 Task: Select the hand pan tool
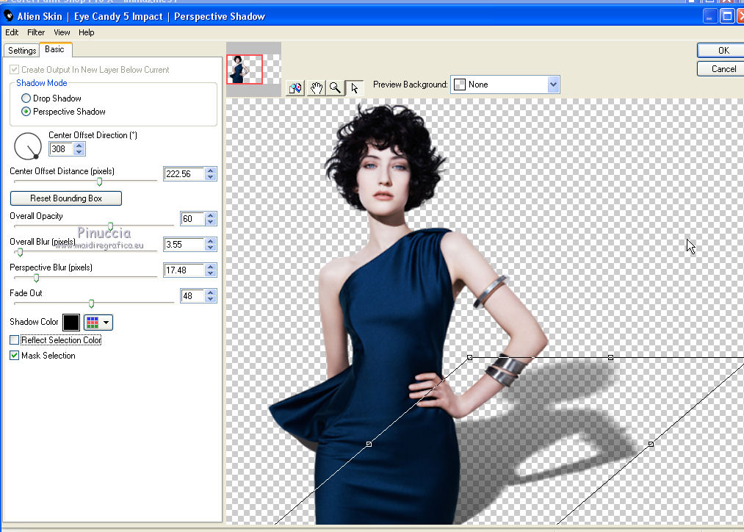coord(316,87)
